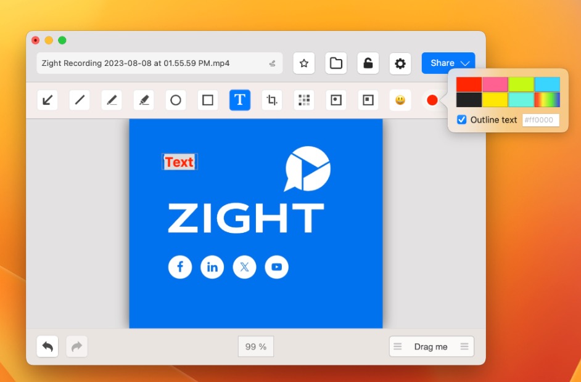Pick the turquoise color swatch
This screenshot has width=581, height=382.
[521, 100]
